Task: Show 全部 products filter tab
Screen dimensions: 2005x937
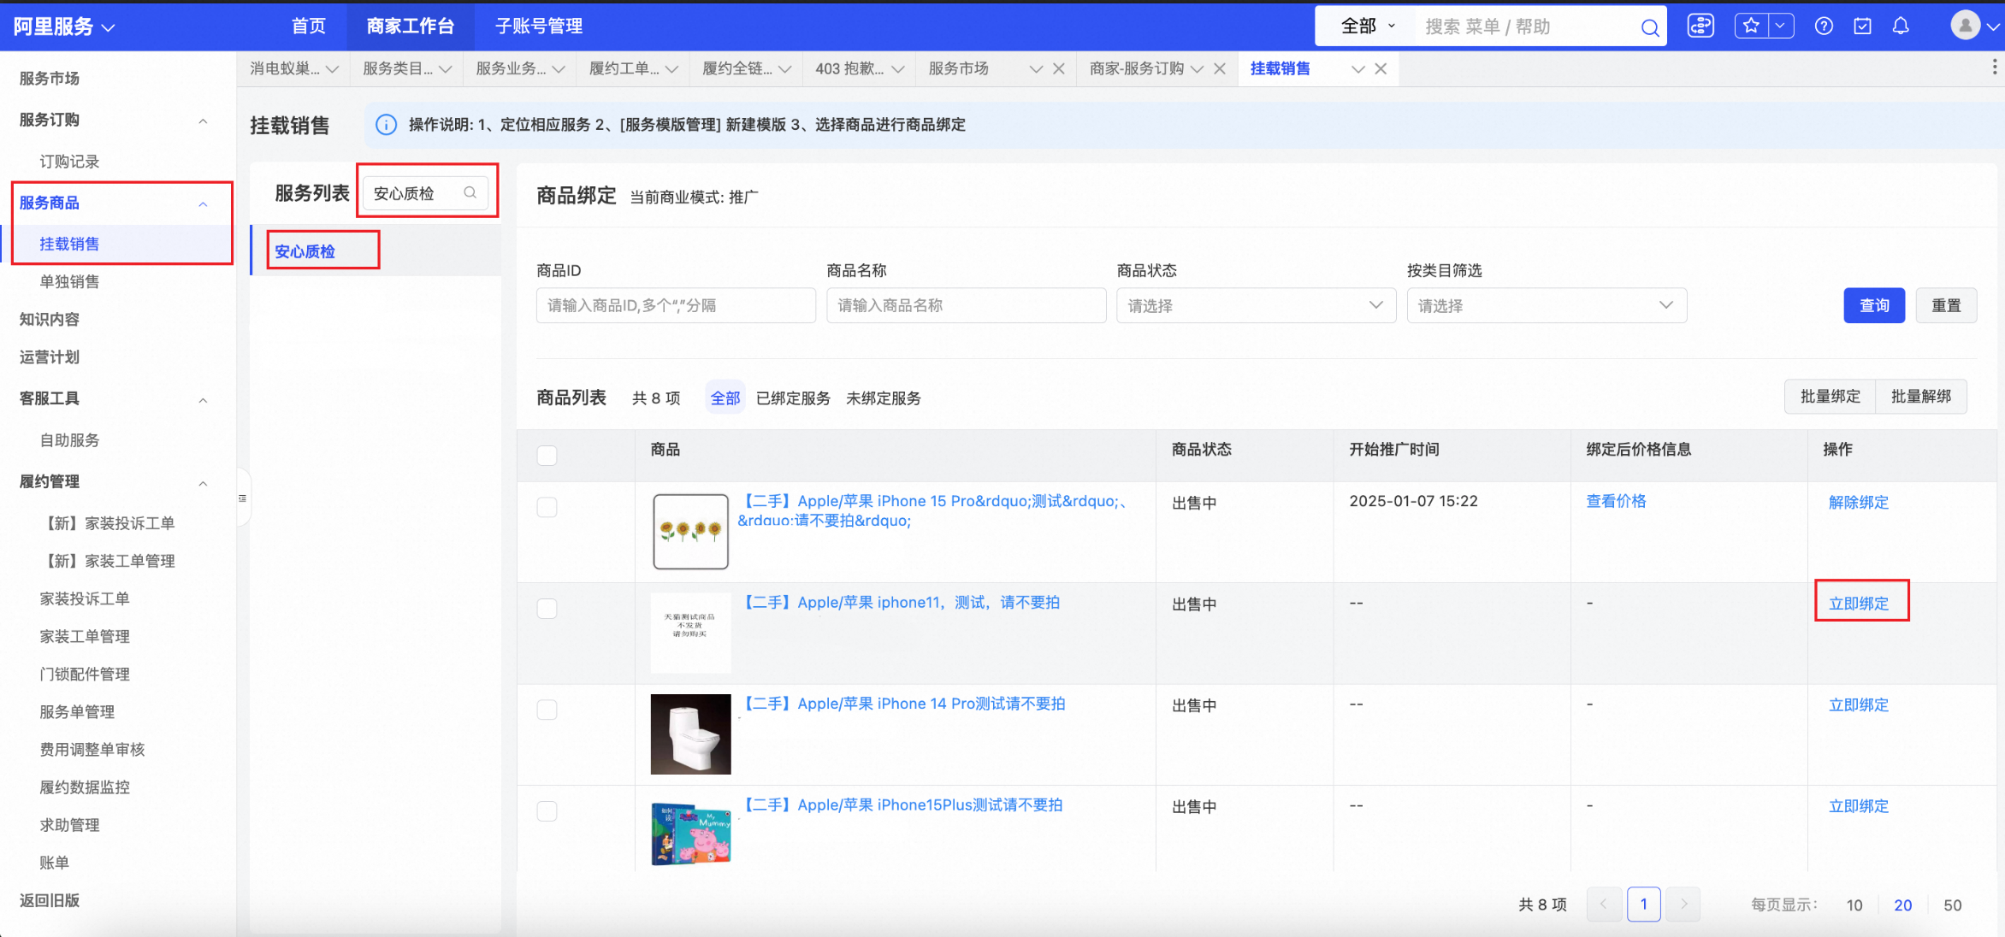Action: 725,398
